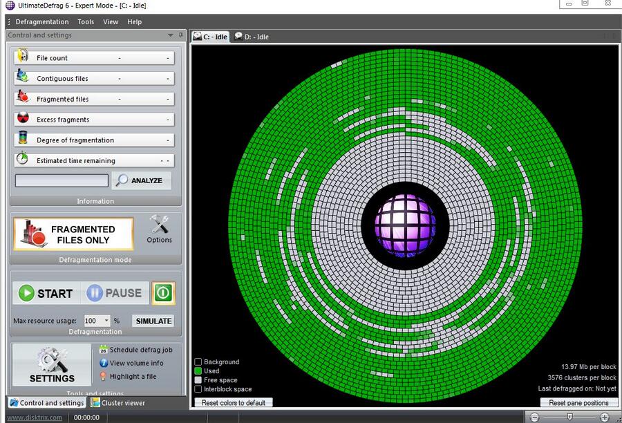Click the Defragmentation mode section header
Screen dimensions: 622x423
click(x=95, y=260)
